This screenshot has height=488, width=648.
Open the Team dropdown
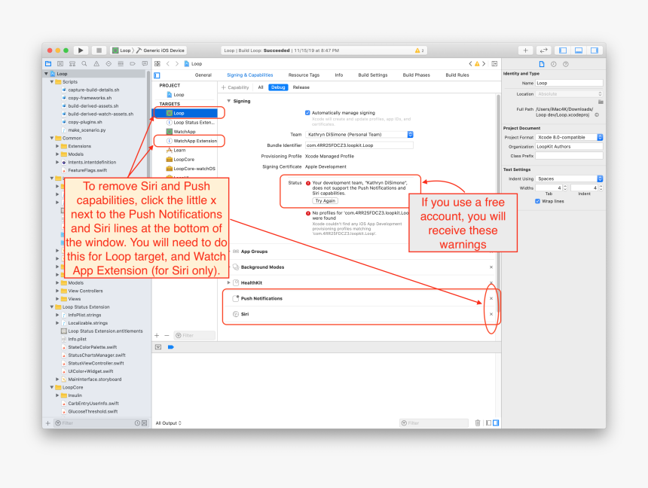[359, 134]
